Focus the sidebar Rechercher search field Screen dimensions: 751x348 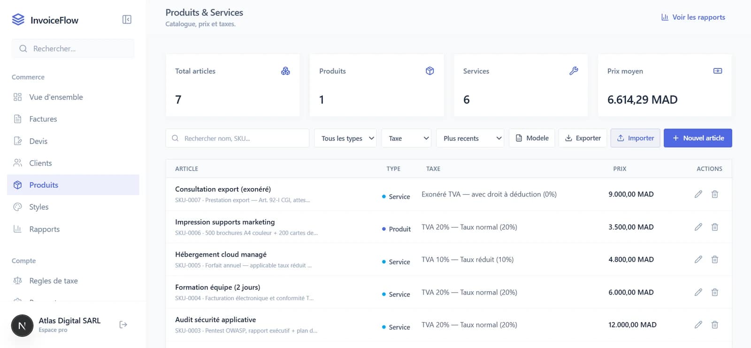tap(73, 49)
